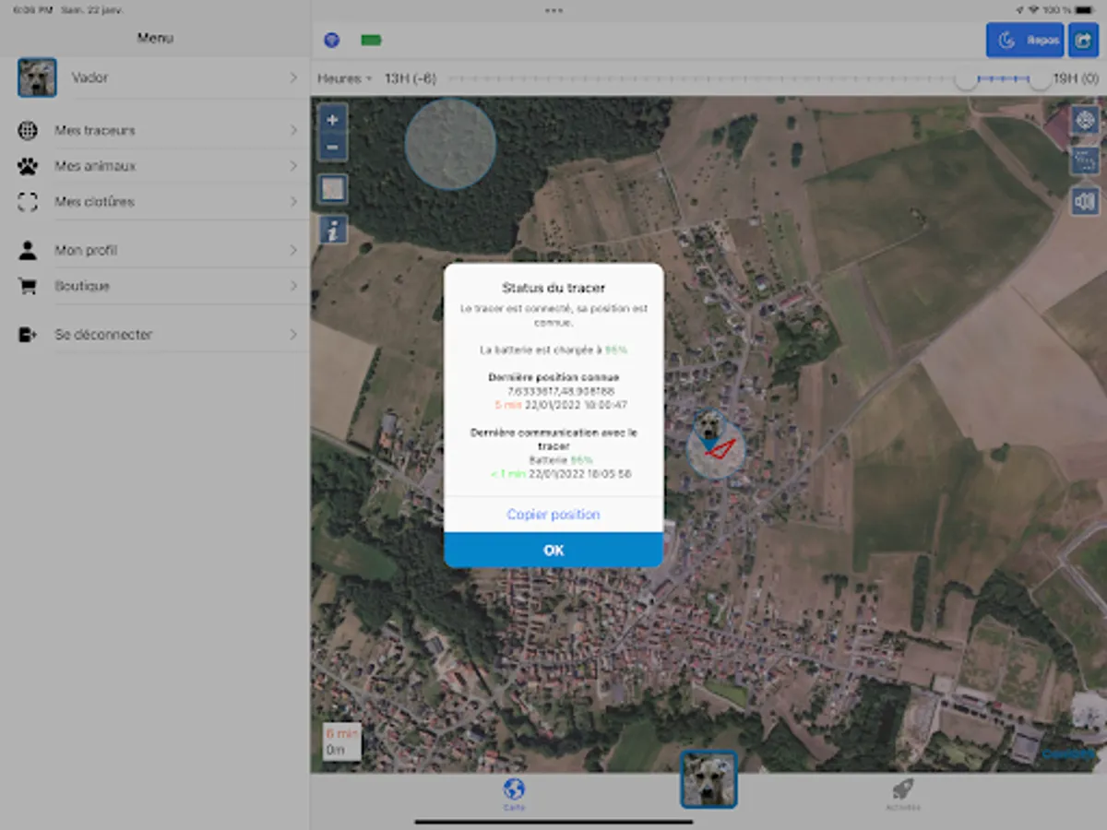Image resolution: width=1107 pixels, height=830 pixels.
Task: Open Mon profil menu item
Action: (x=155, y=251)
